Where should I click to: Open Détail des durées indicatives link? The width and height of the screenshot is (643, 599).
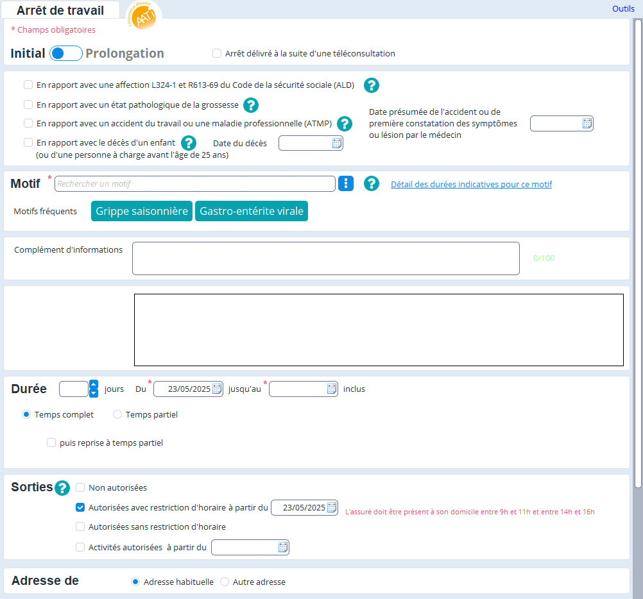click(471, 185)
